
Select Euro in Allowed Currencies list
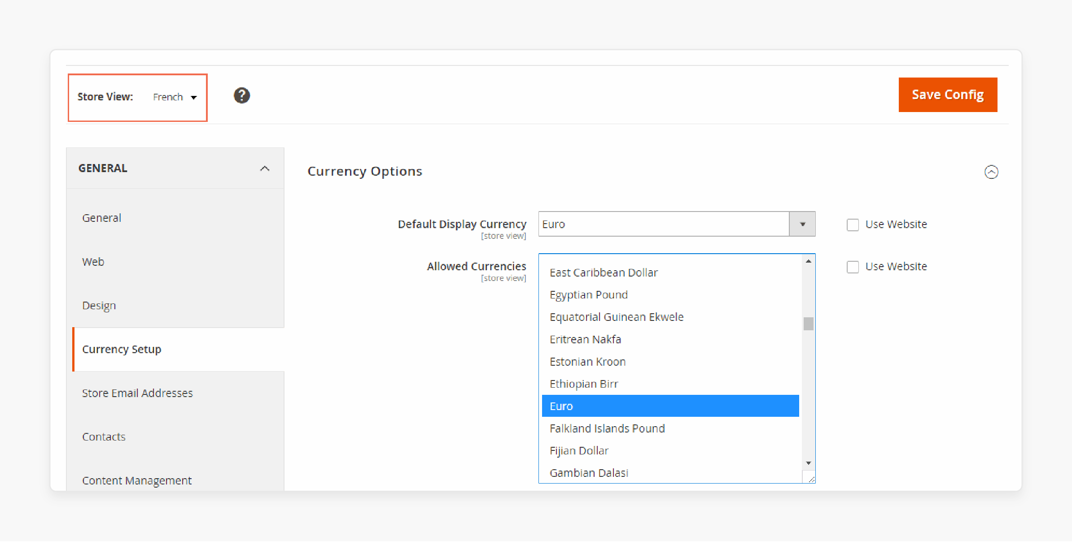[x=670, y=406]
